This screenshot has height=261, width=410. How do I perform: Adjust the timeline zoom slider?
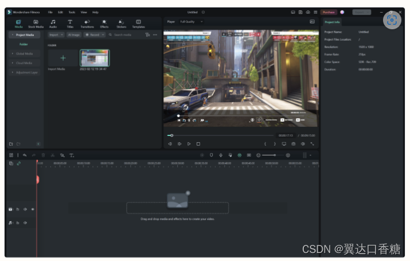pos(273,155)
